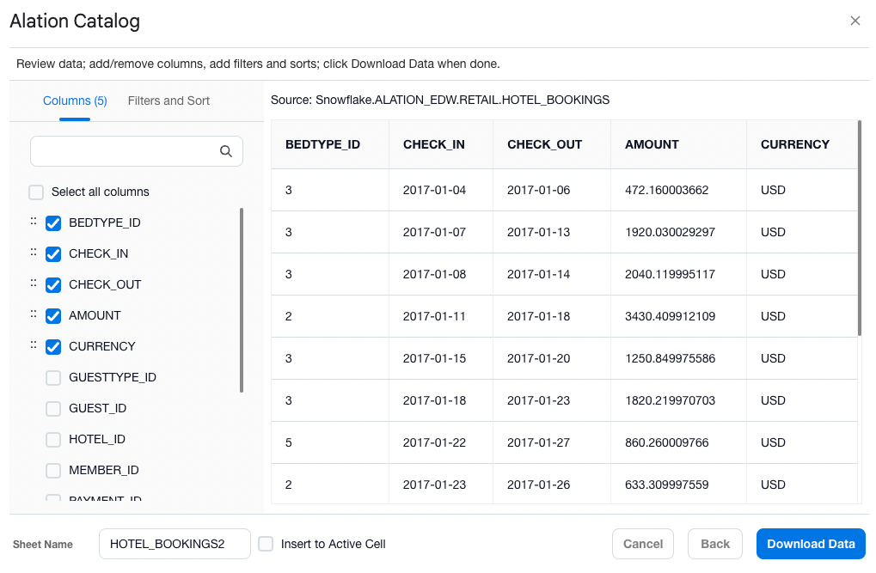The height and width of the screenshot is (573, 876).
Task: Click the Source Snowflake table path text
Action: (x=439, y=100)
